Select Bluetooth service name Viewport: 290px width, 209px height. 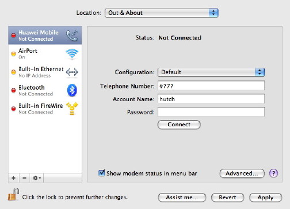click(32, 87)
